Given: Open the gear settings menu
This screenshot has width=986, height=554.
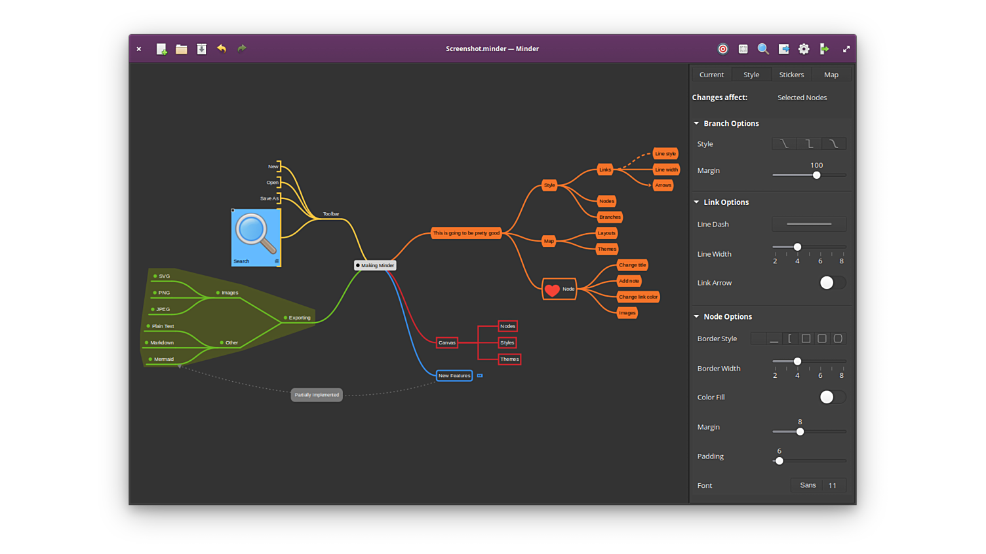Looking at the screenshot, I should coord(804,49).
